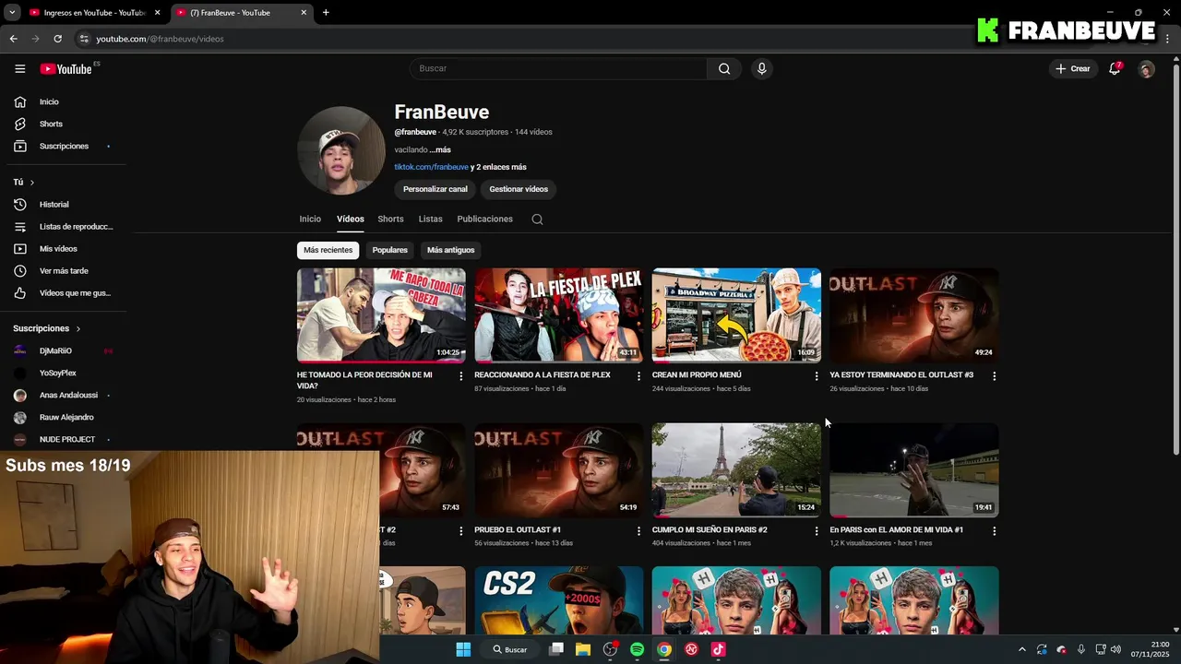Open File Explorer from the taskbar

(583, 649)
